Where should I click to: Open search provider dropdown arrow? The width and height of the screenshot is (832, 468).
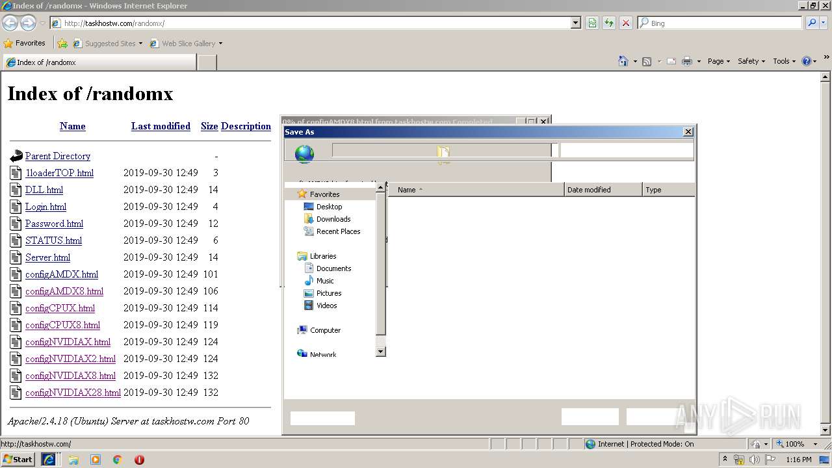(x=824, y=23)
